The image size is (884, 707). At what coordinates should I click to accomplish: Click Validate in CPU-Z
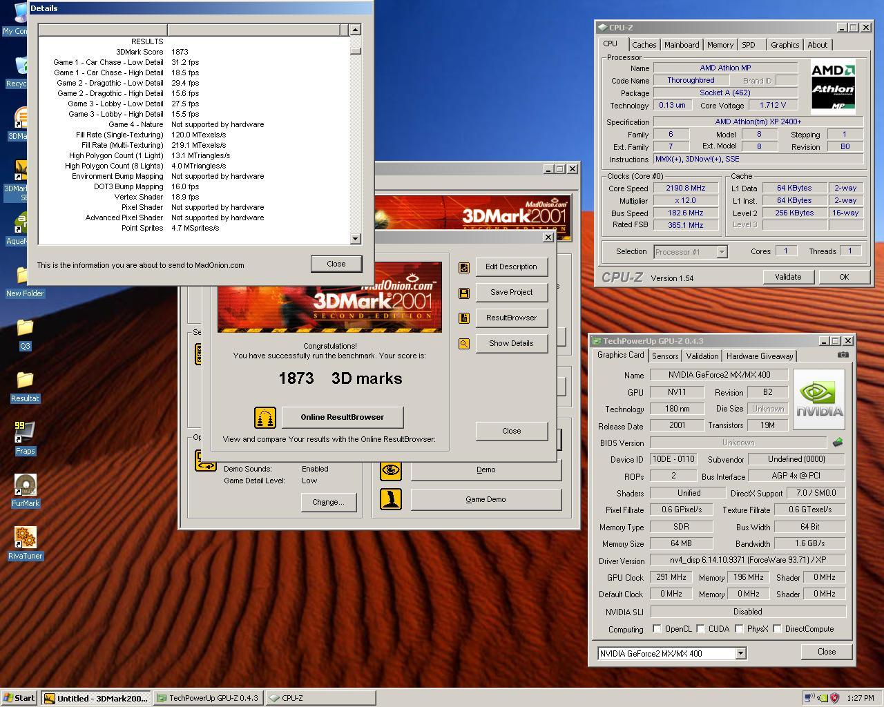point(788,277)
